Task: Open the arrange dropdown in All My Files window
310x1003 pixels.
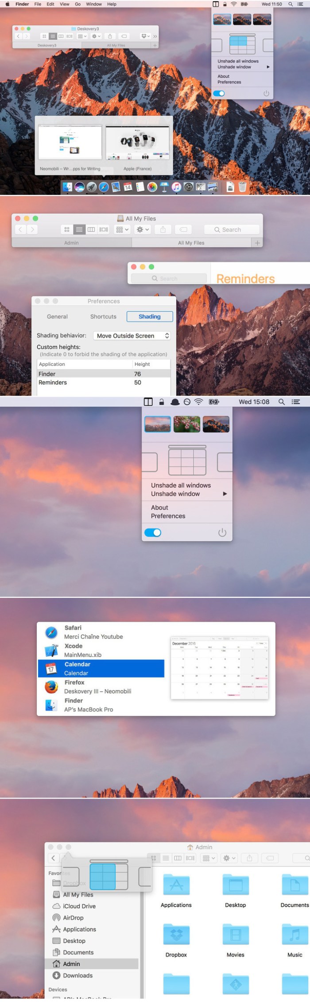Action: point(122,230)
